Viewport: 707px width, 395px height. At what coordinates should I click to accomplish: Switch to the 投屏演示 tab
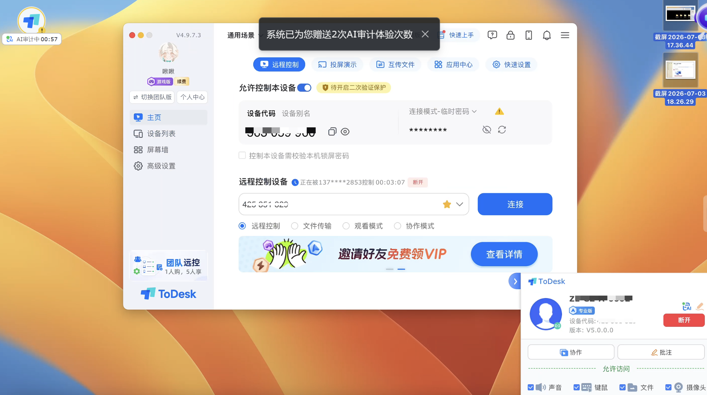tap(337, 64)
